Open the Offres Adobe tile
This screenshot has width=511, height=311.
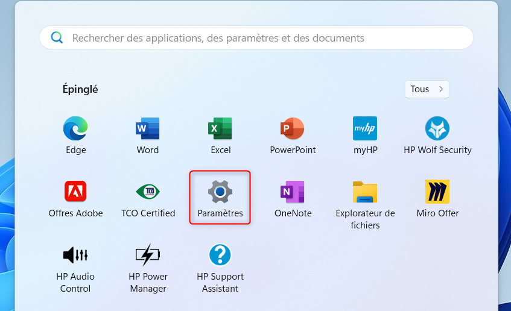tap(75, 192)
